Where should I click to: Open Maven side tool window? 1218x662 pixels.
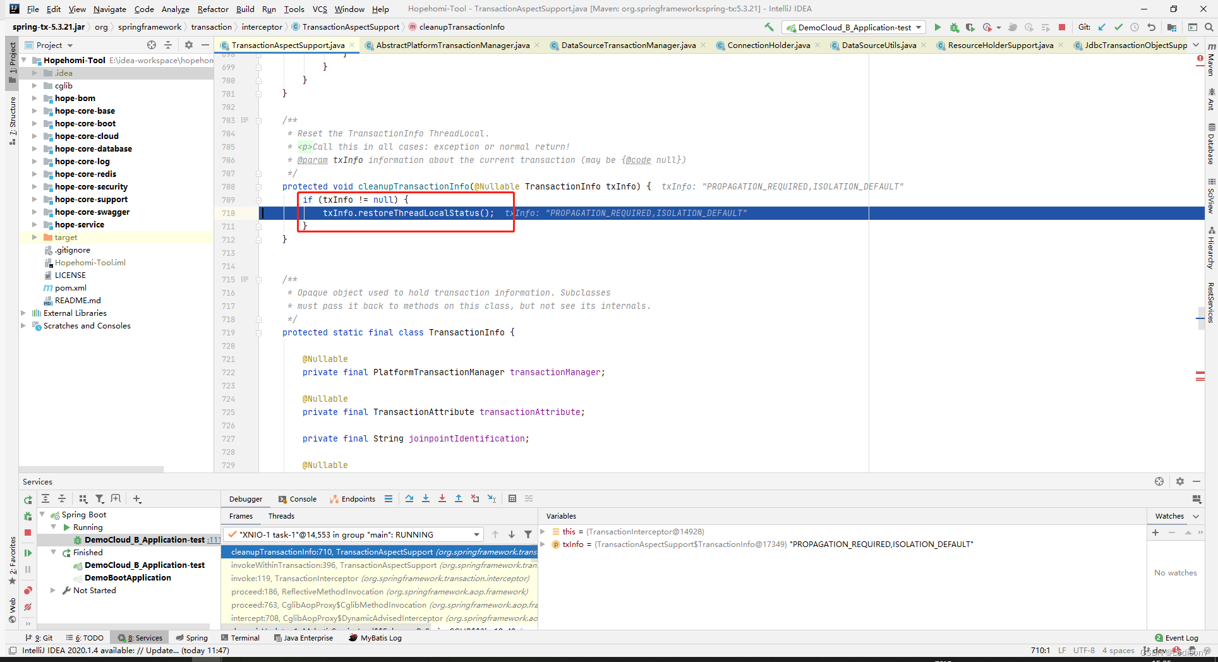point(1211,60)
